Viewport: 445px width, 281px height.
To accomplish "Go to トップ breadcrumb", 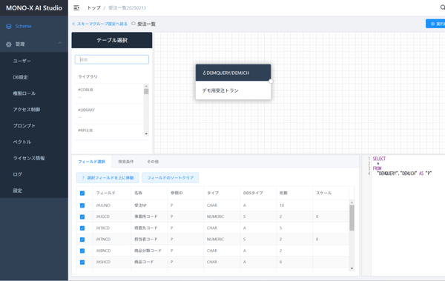I will 93,8.
